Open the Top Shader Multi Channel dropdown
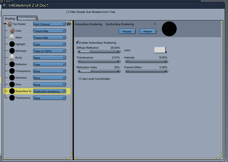This screenshot has height=162, width=228. click(50, 24)
